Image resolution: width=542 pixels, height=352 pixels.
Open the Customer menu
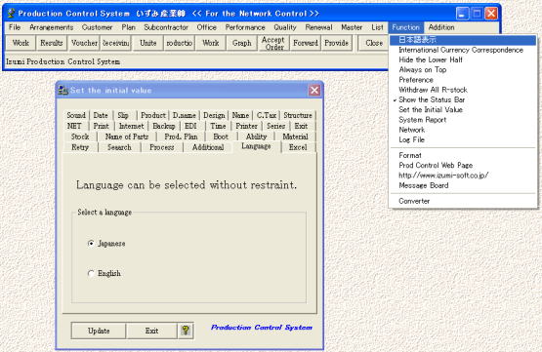coord(97,27)
